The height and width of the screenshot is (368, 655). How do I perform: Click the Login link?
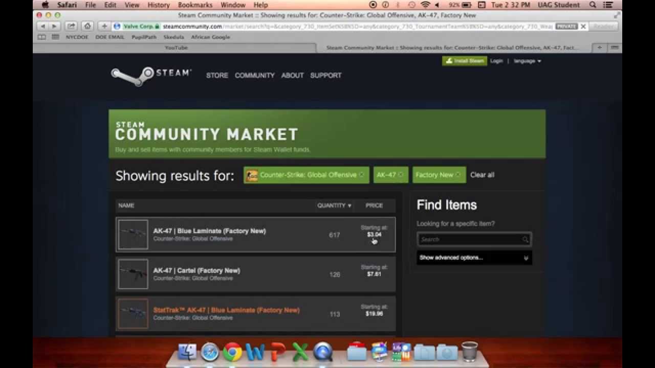pyautogui.click(x=496, y=61)
